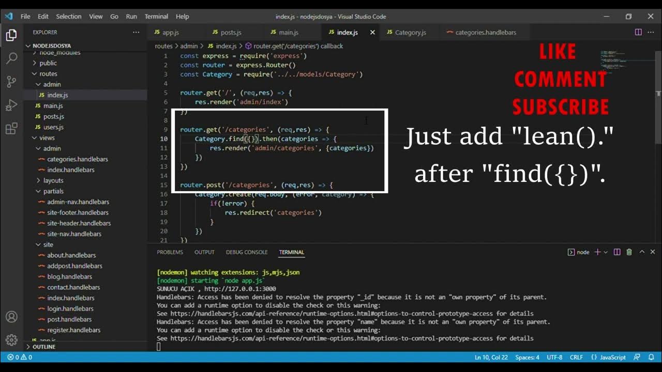Open the View menu
The height and width of the screenshot is (372, 662).
(x=96, y=17)
